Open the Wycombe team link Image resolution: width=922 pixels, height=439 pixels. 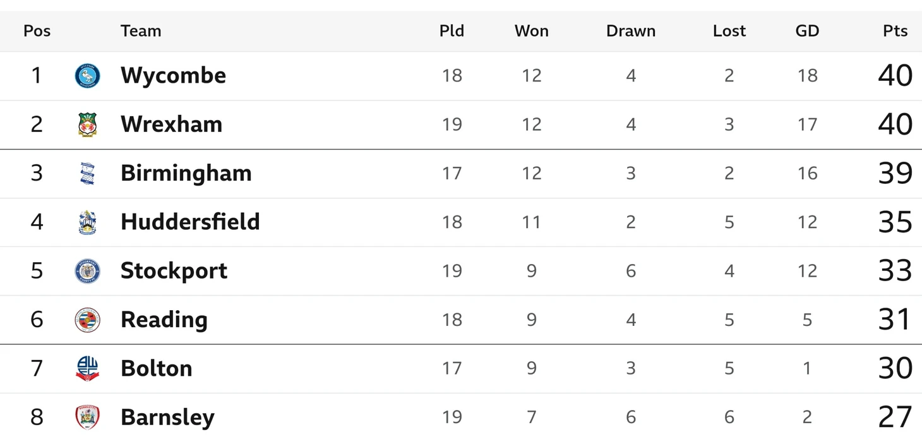point(173,75)
